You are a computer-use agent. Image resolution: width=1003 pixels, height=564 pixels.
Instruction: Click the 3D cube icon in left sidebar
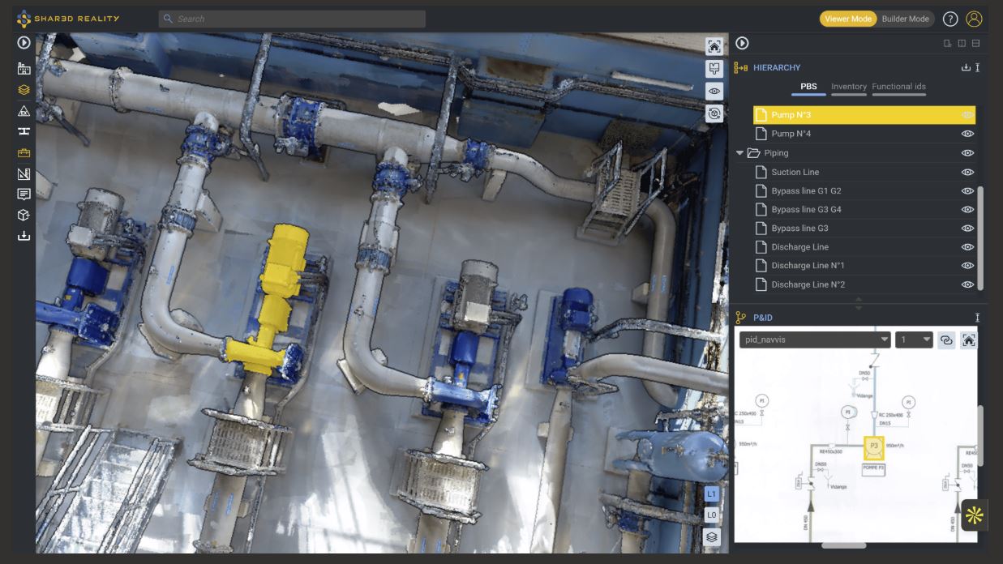point(24,215)
